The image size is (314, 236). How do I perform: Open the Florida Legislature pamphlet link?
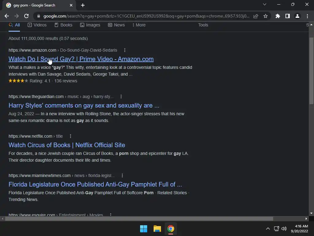click(95, 184)
